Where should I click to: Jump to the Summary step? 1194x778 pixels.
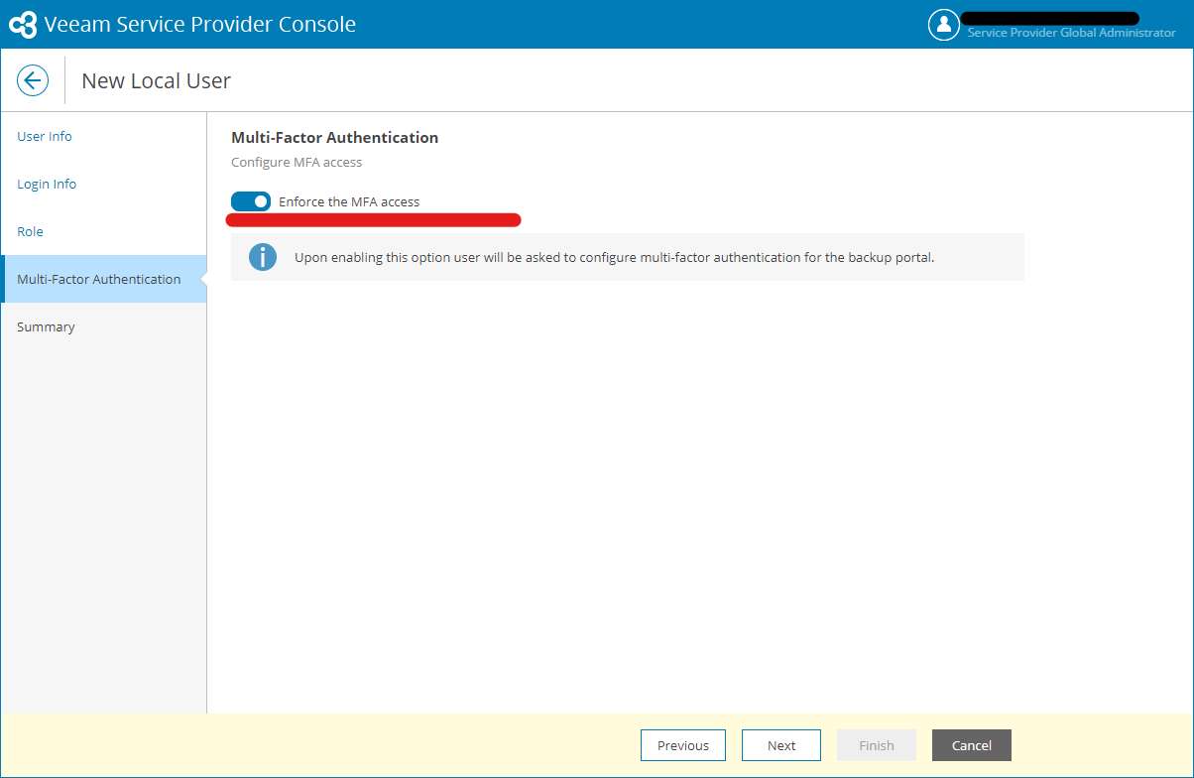46,326
